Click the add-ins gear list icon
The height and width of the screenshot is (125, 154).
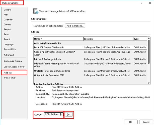point(36,11)
